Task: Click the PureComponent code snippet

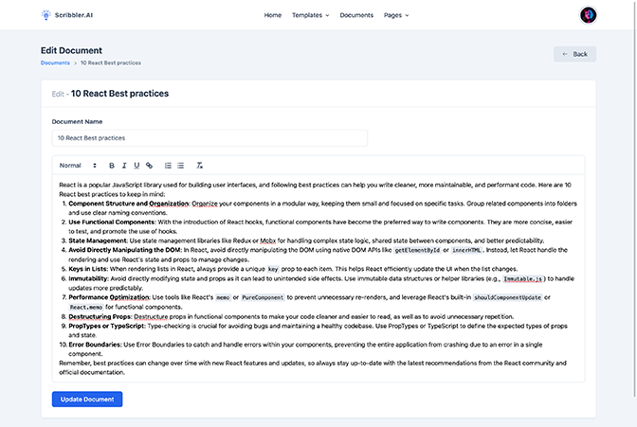Action: [x=263, y=298]
